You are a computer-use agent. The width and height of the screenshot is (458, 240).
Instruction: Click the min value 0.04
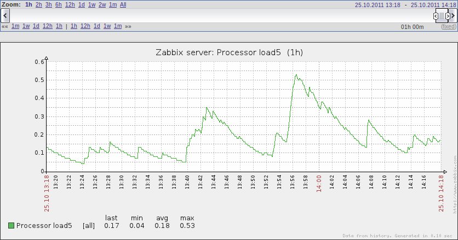(137, 225)
